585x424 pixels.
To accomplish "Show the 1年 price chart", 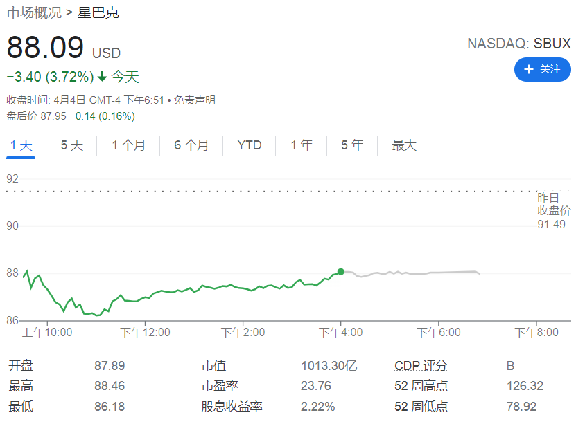I will tap(302, 145).
